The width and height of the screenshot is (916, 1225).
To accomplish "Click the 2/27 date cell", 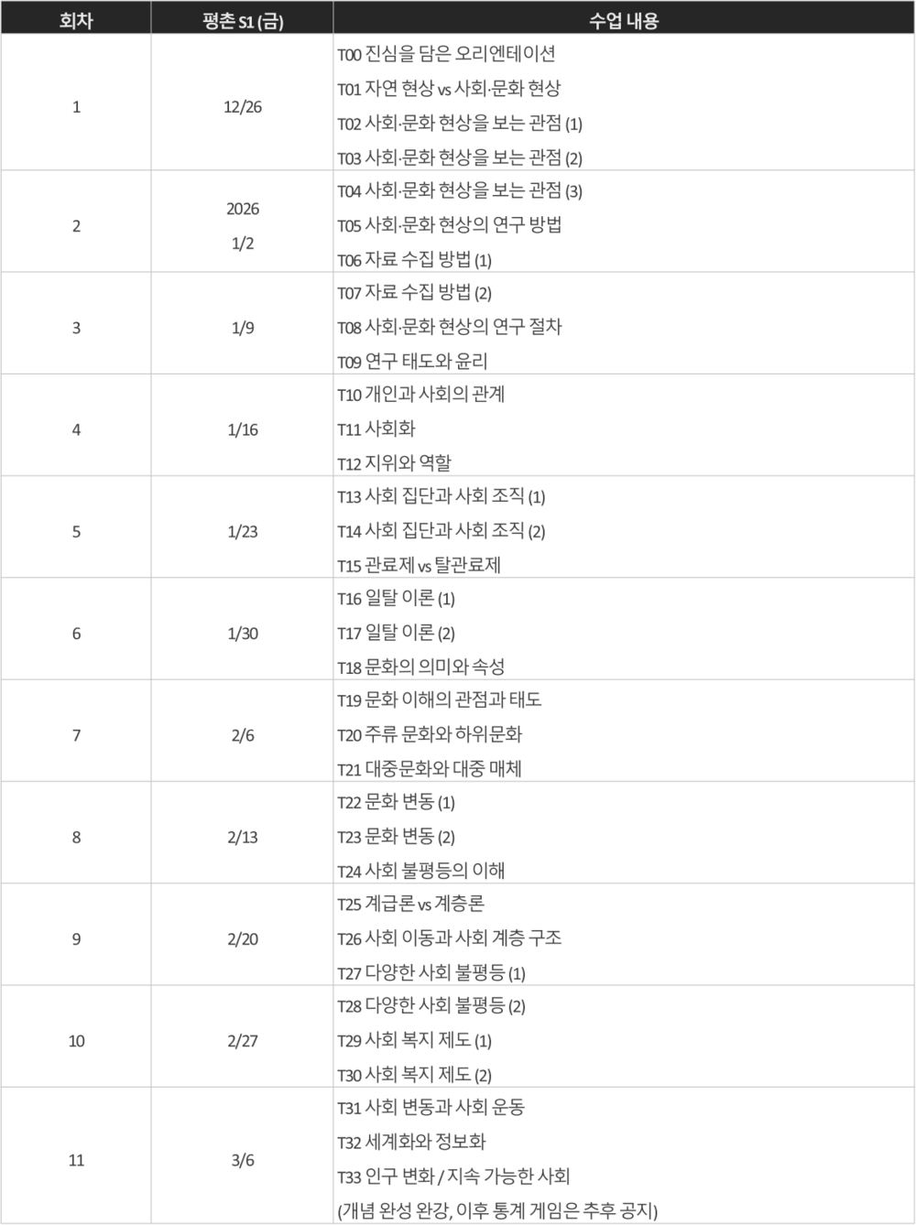I will (243, 1041).
